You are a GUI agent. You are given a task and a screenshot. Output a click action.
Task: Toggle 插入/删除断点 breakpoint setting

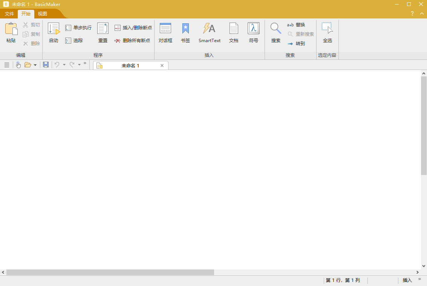pos(118,27)
